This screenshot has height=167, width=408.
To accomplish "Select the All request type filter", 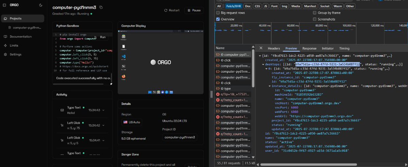I will pyautogui.click(x=219, y=6).
